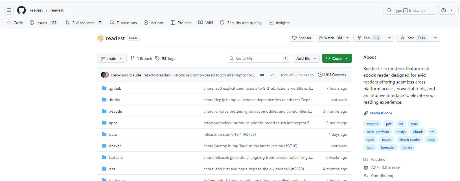Click folder icon of docker row

104,146
